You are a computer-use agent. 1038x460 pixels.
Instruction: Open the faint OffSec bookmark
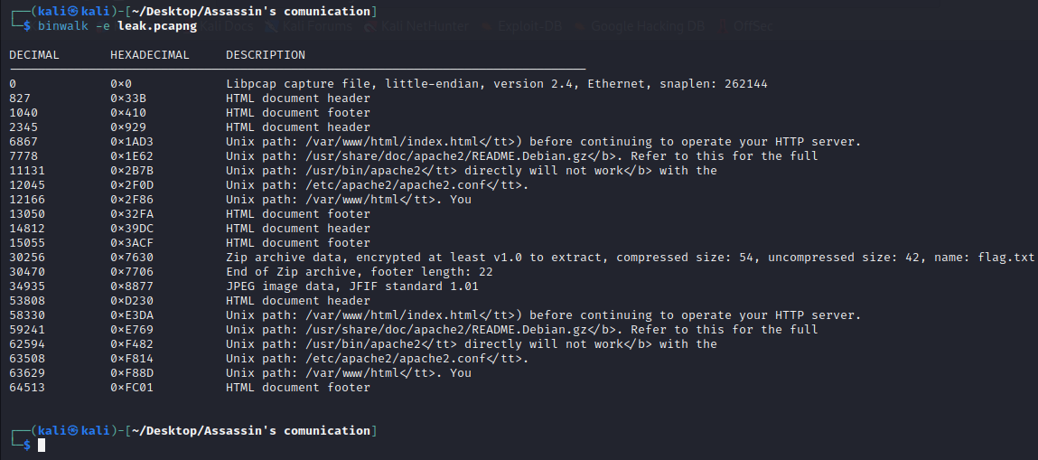tap(745, 26)
